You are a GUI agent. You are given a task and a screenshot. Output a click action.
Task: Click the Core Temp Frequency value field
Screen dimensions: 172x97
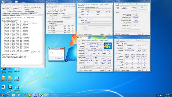point(63,13)
